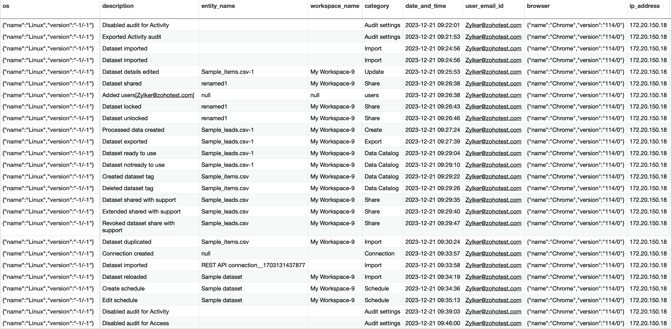671x329 pixels.
Task: Open email link in Connection created row
Action: [x=493, y=253]
